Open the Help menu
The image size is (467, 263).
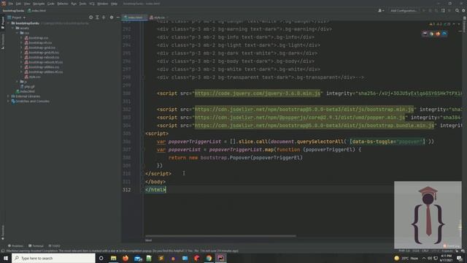pyautogui.click(x=114, y=4)
